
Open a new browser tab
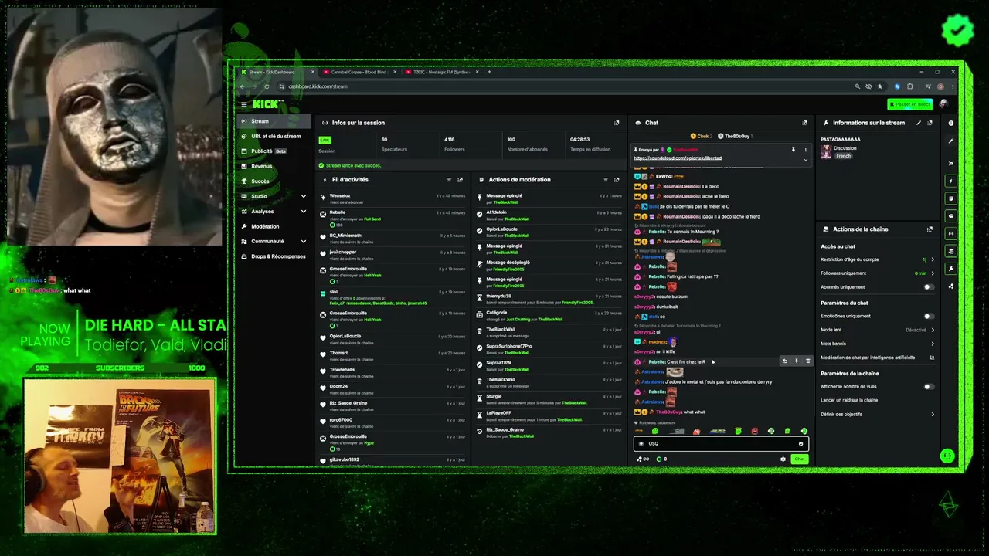(488, 72)
